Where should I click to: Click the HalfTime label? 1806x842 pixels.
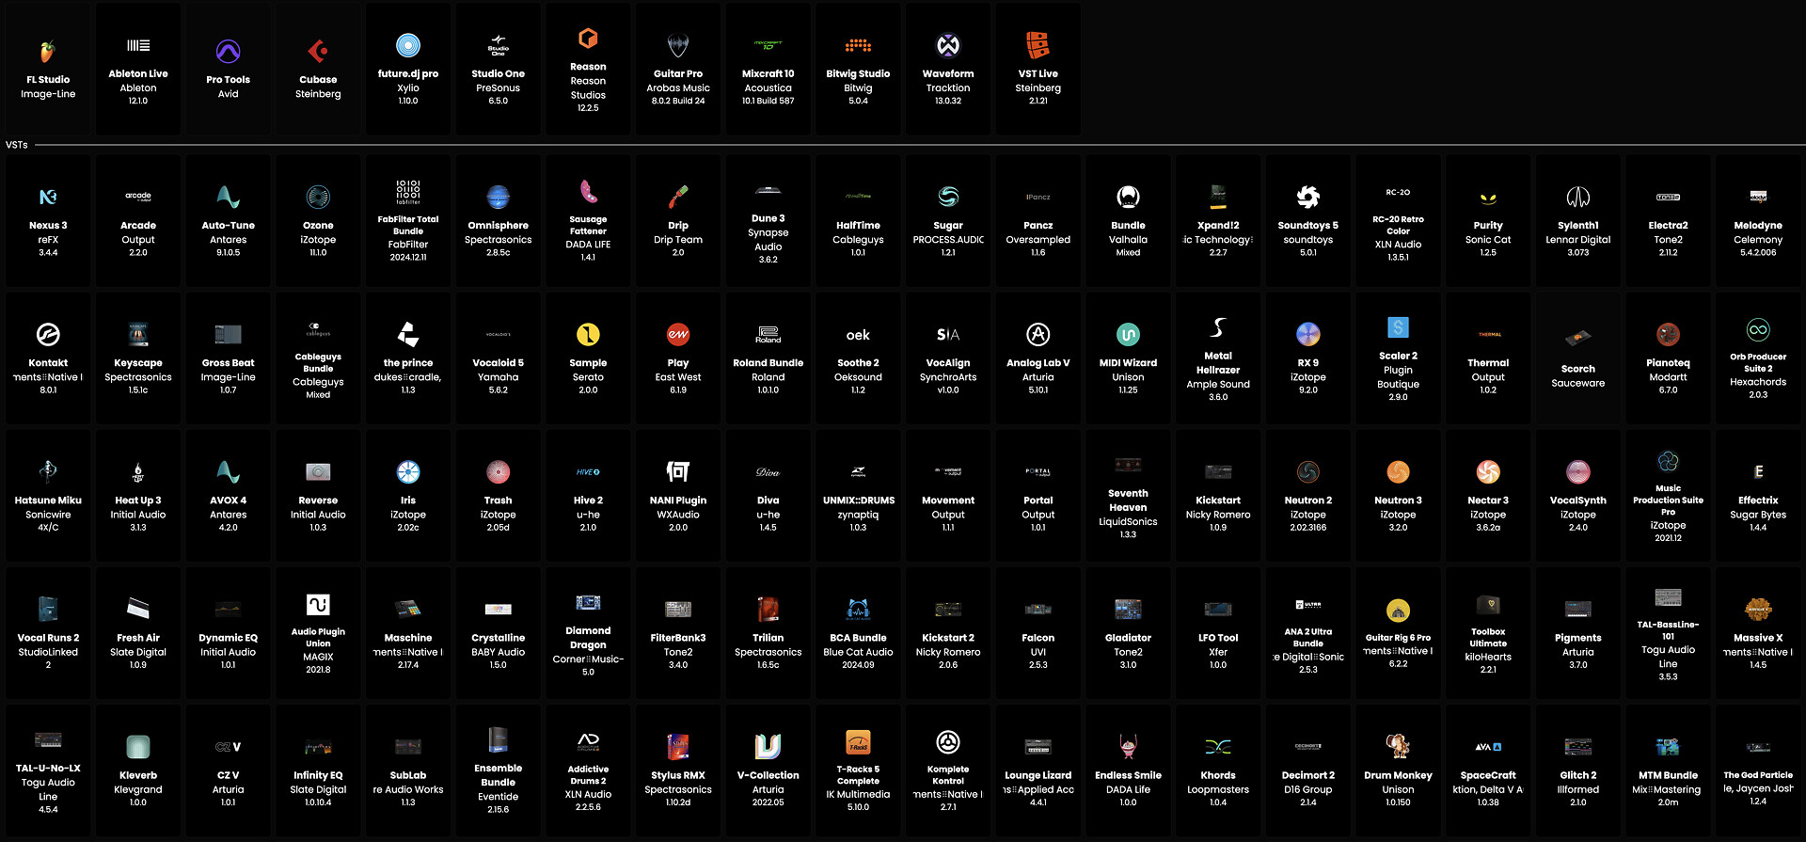coord(858,226)
